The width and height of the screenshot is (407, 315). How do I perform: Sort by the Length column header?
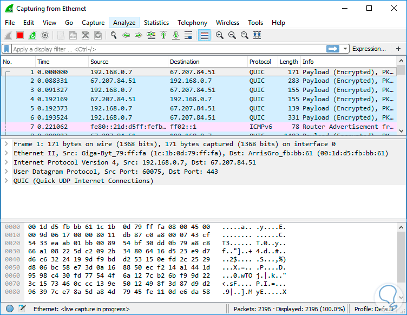click(x=289, y=62)
